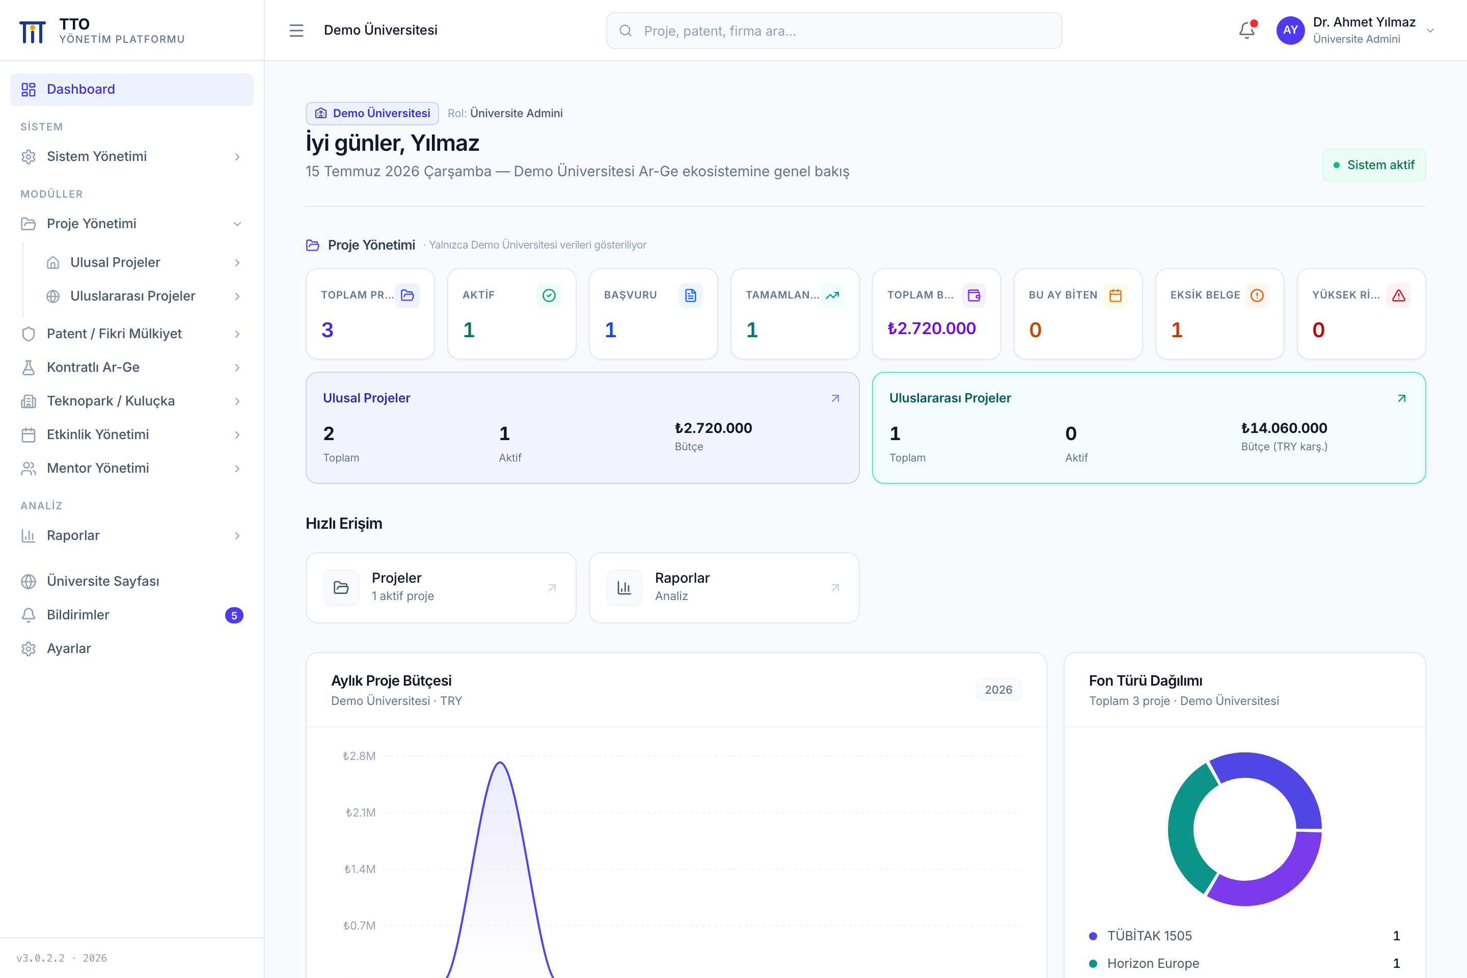This screenshot has width=1467, height=978.
Task: Click the AY user avatar
Action: (1290, 30)
